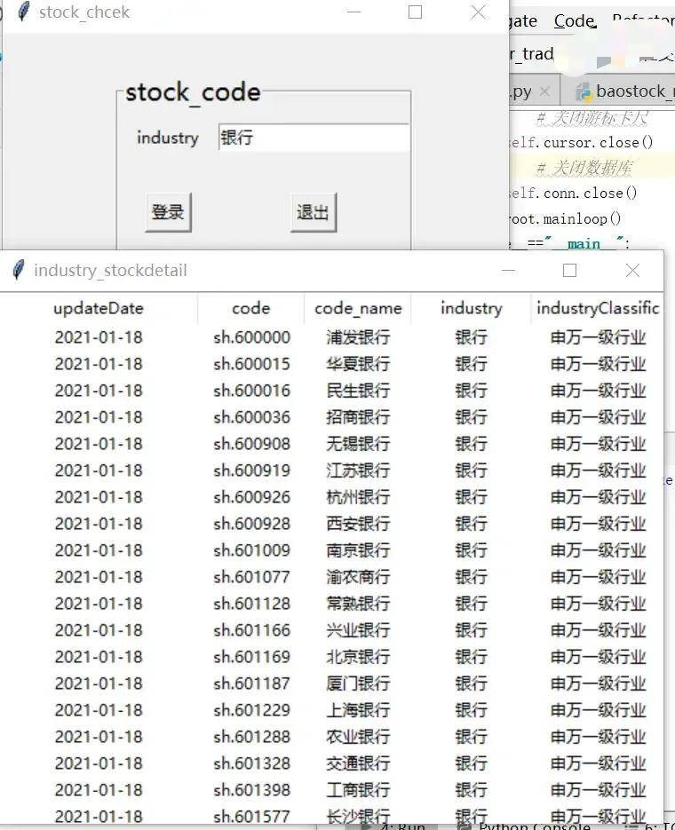Click the updateDate column header
The width and height of the screenshot is (675, 830).
(x=99, y=308)
